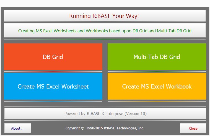Select Create MS Excel Worksheet tile
Screen dimensions: 210x136
tap(53, 86)
